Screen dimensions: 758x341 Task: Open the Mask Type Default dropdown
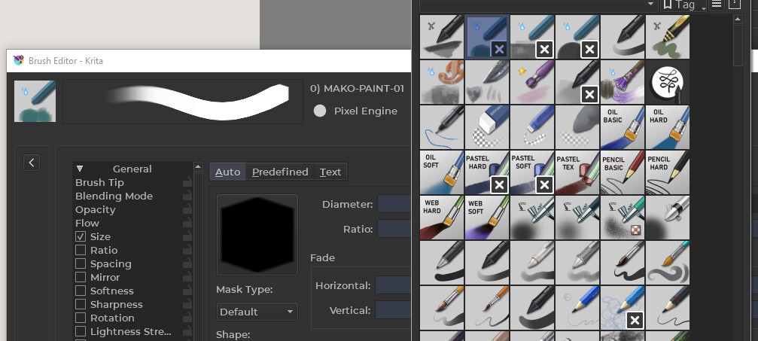click(x=257, y=312)
